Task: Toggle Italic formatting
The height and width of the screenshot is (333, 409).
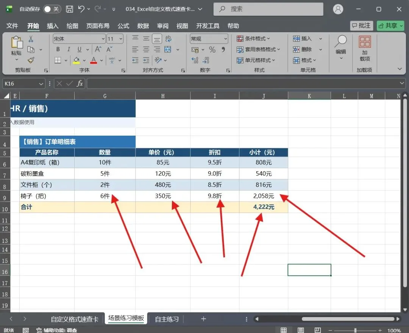Action: tap(69, 49)
